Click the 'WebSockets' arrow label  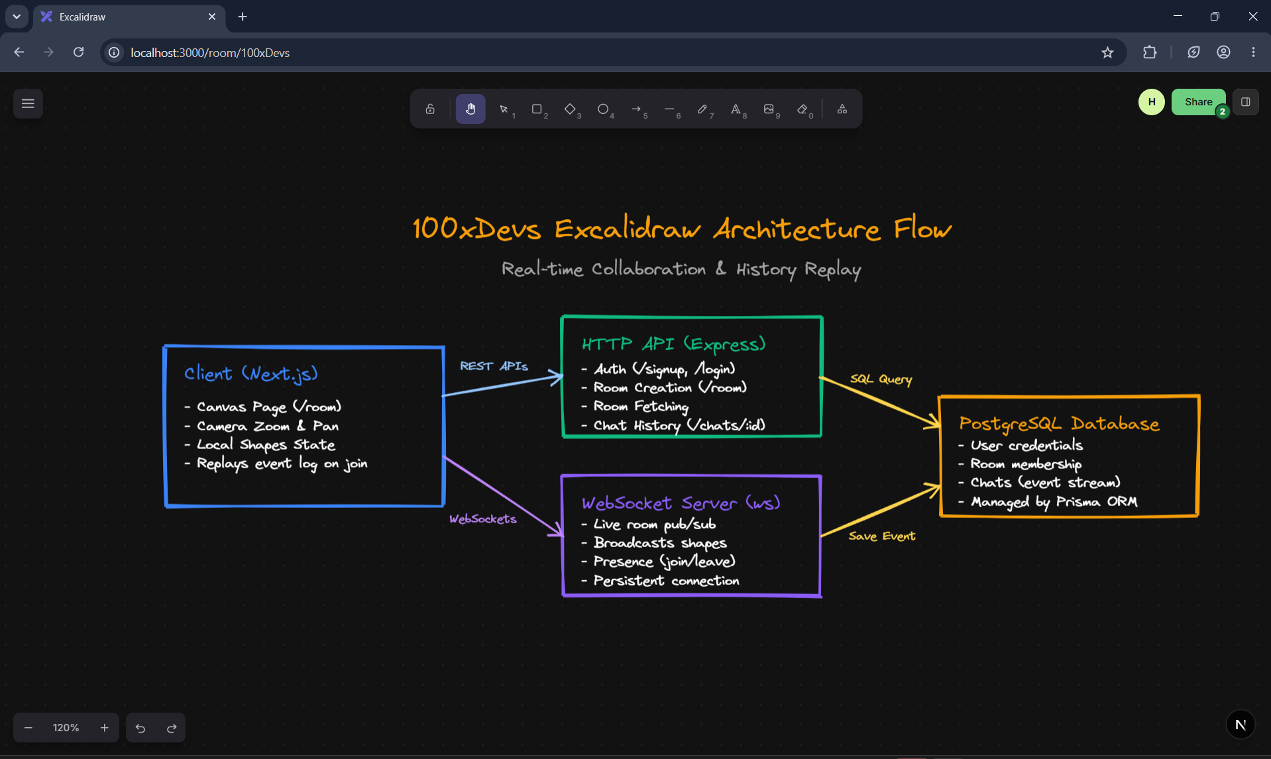pyautogui.click(x=483, y=519)
